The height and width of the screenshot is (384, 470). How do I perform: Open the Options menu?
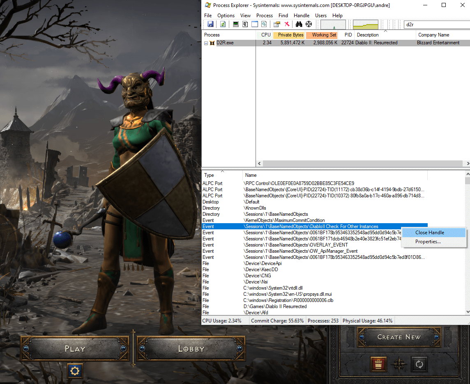(226, 15)
